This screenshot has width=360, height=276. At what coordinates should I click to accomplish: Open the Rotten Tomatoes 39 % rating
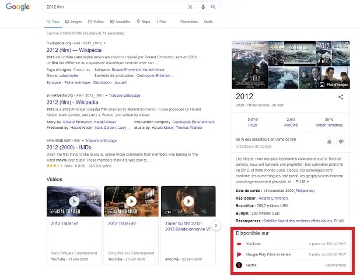coord(328,122)
